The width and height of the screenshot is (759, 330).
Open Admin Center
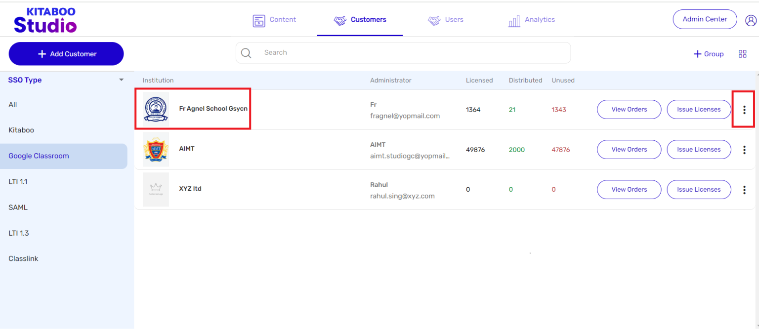705,19
